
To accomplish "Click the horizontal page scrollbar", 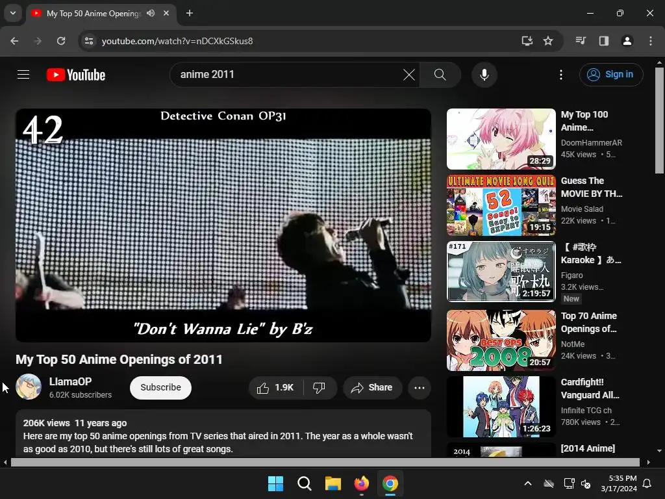I will [x=325, y=462].
